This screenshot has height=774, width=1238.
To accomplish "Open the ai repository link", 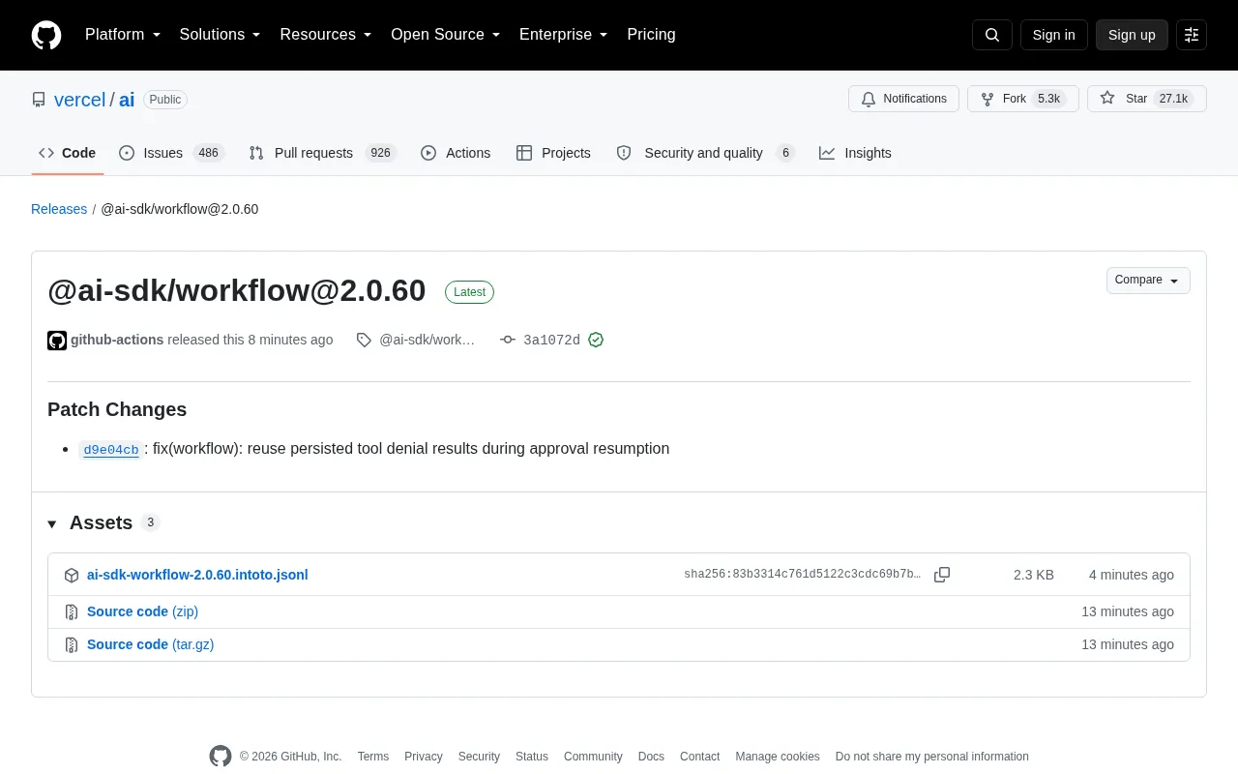I will 127,100.
